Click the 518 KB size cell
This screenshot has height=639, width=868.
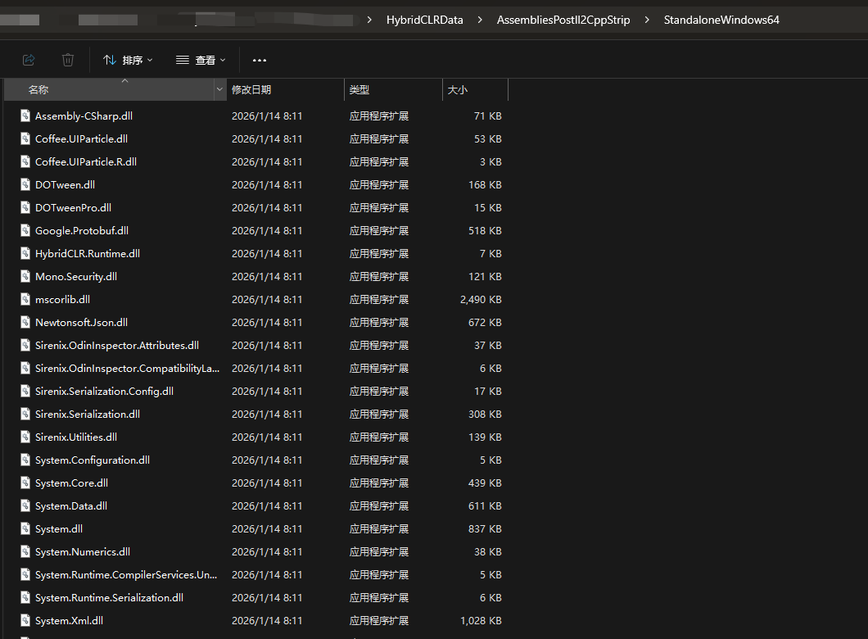[485, 230]
